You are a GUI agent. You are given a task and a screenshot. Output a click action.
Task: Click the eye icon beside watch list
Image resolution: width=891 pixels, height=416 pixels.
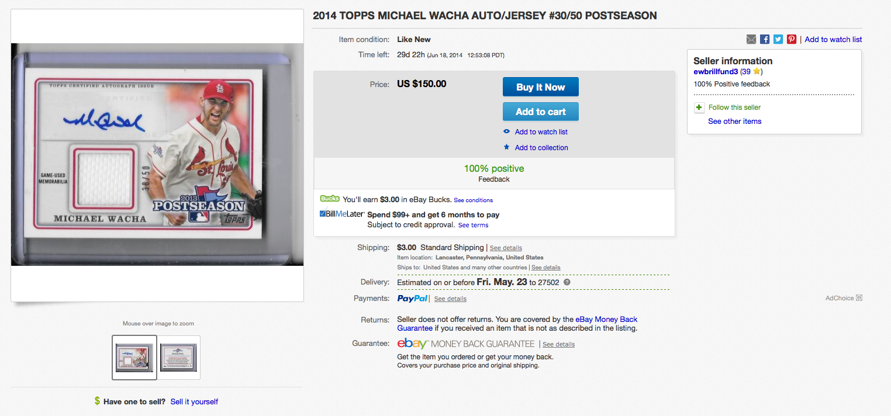[507, 131]
